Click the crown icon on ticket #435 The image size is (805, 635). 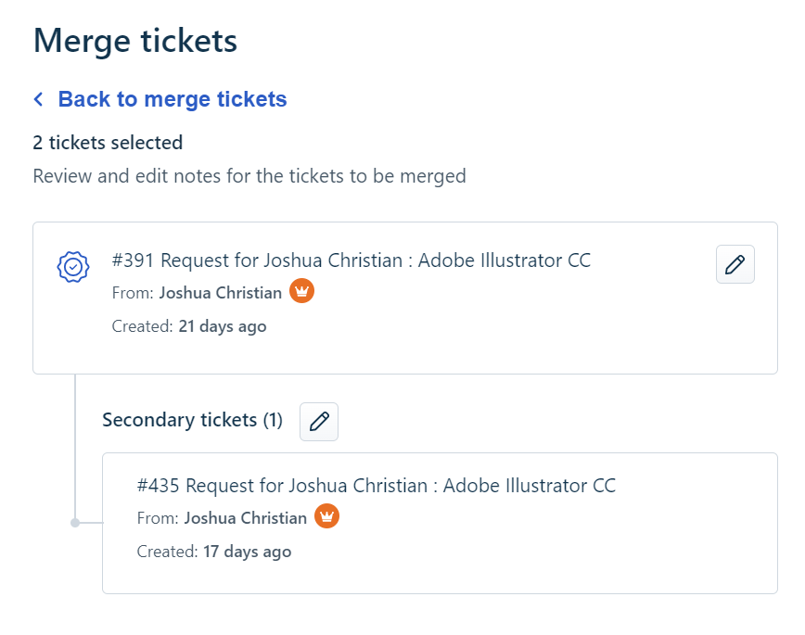pos(326,516)
